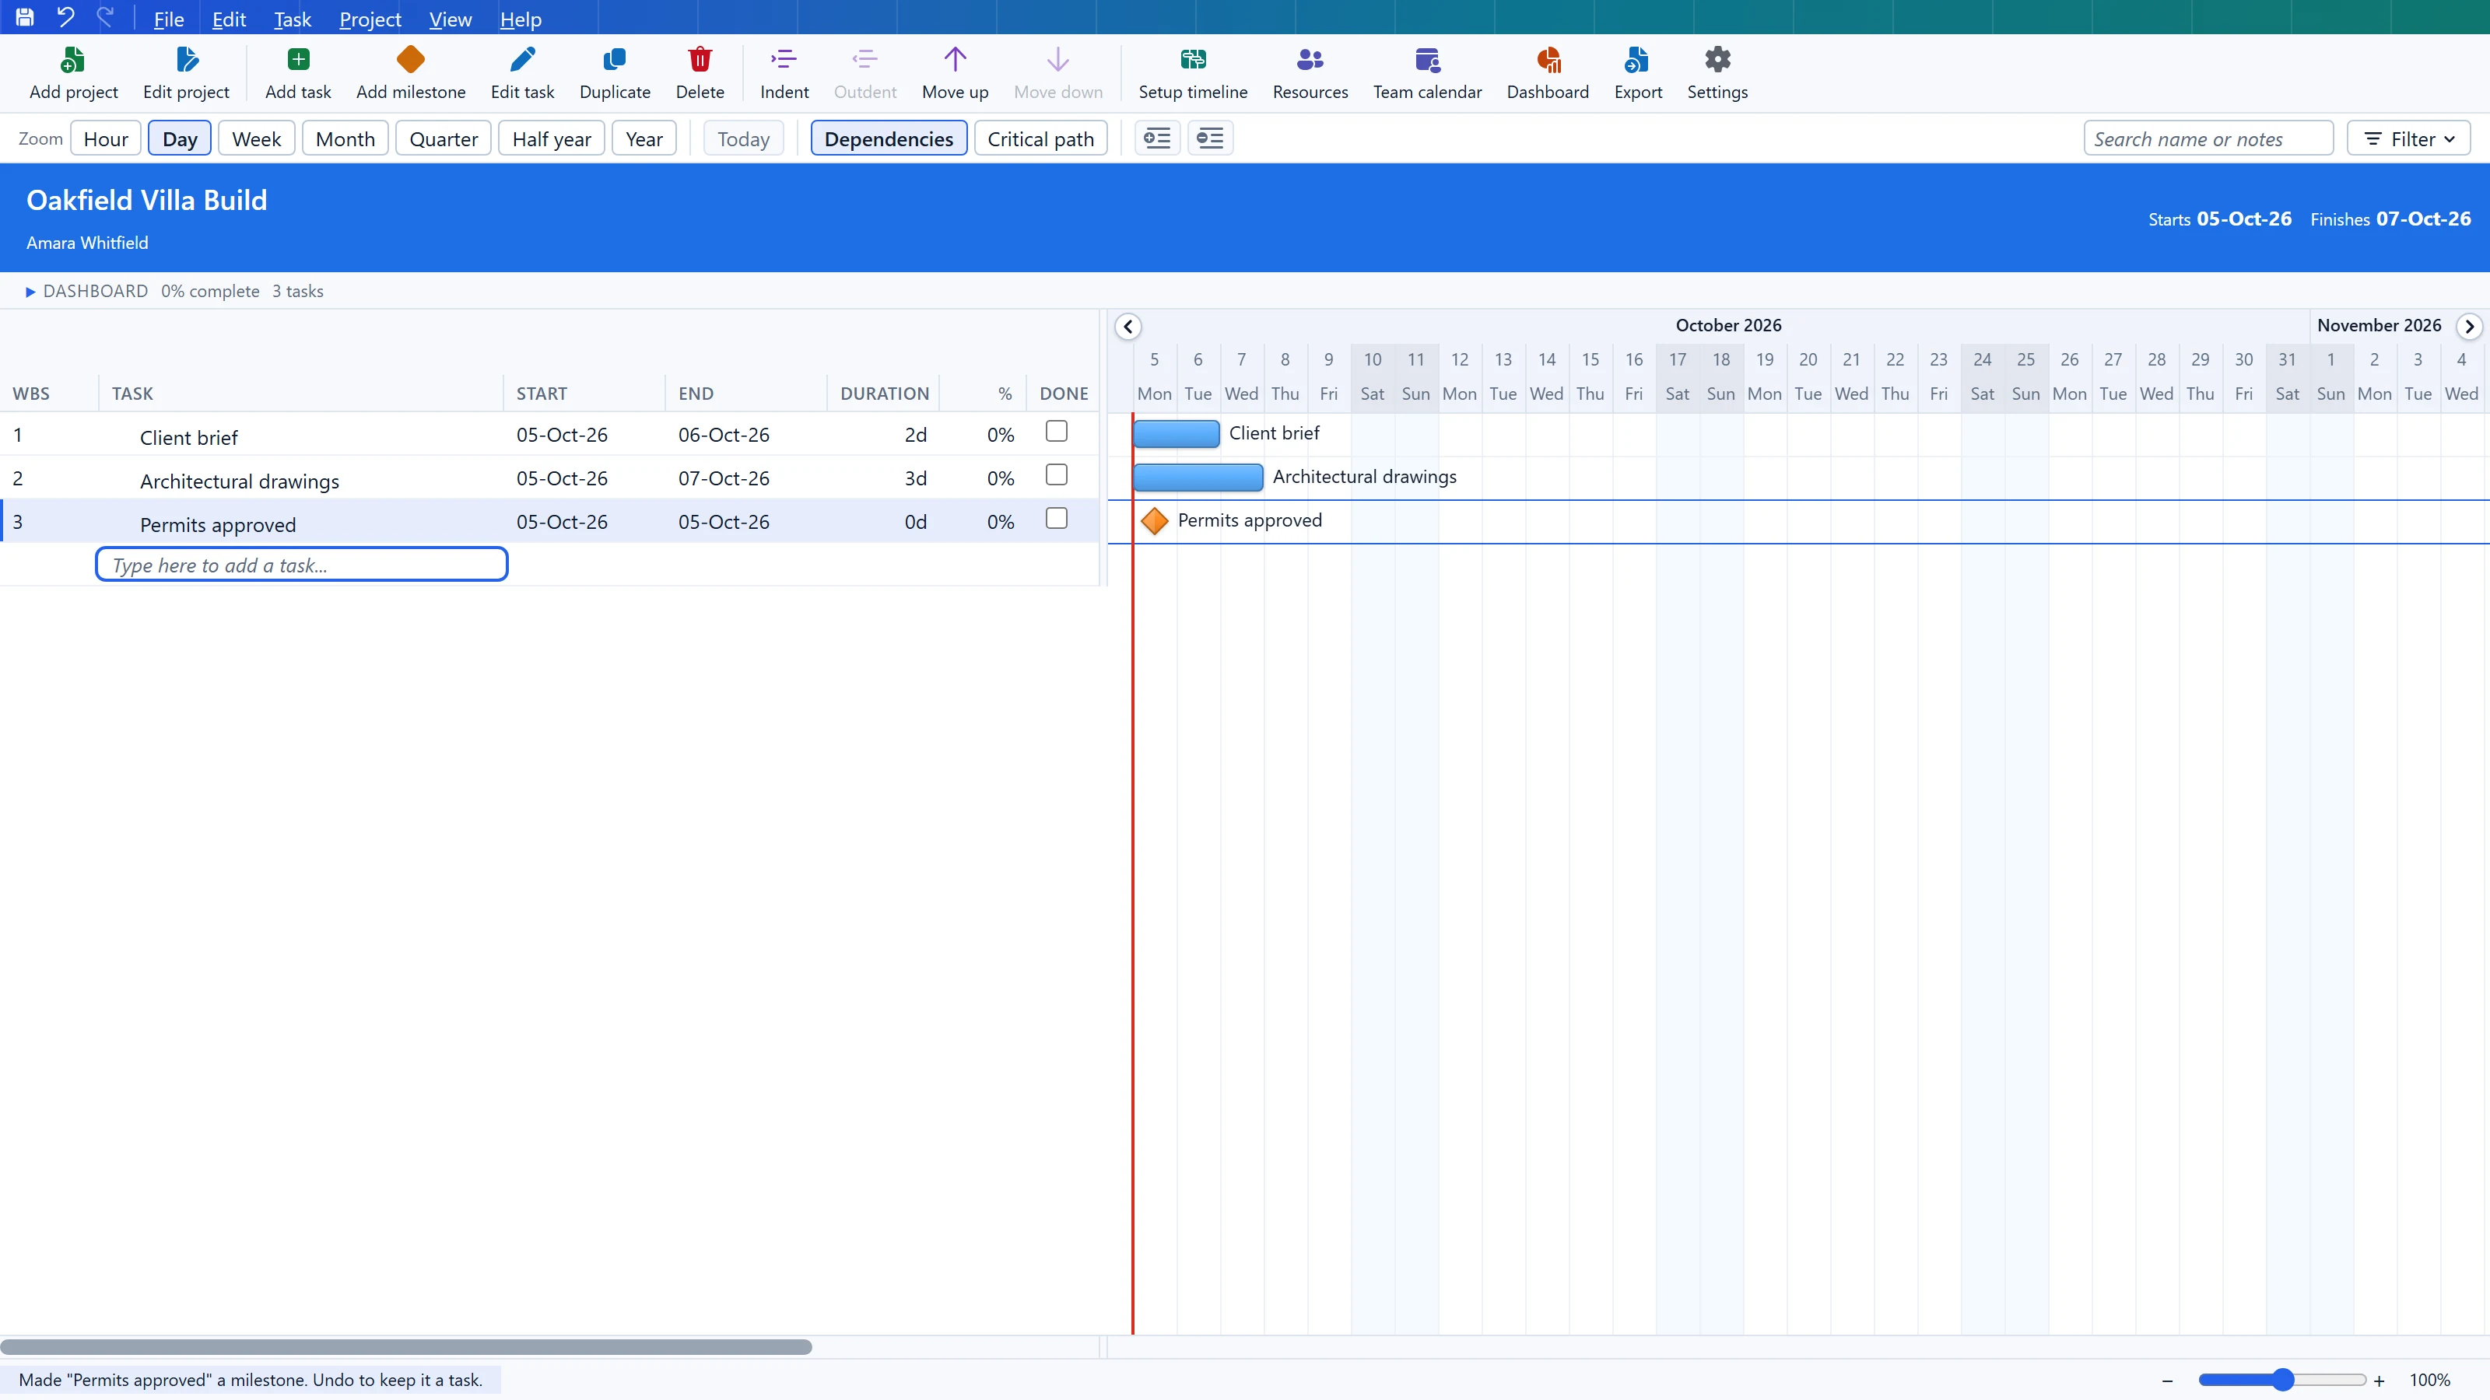Switch zoom to Hour
The image size is (2490, 1400).
(105, 138)
